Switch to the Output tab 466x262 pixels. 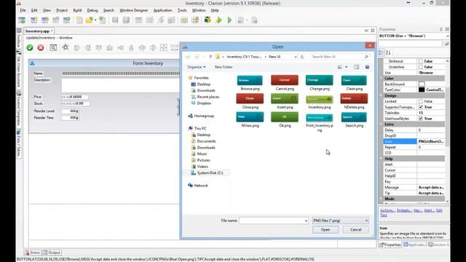[x=52, y=253]
